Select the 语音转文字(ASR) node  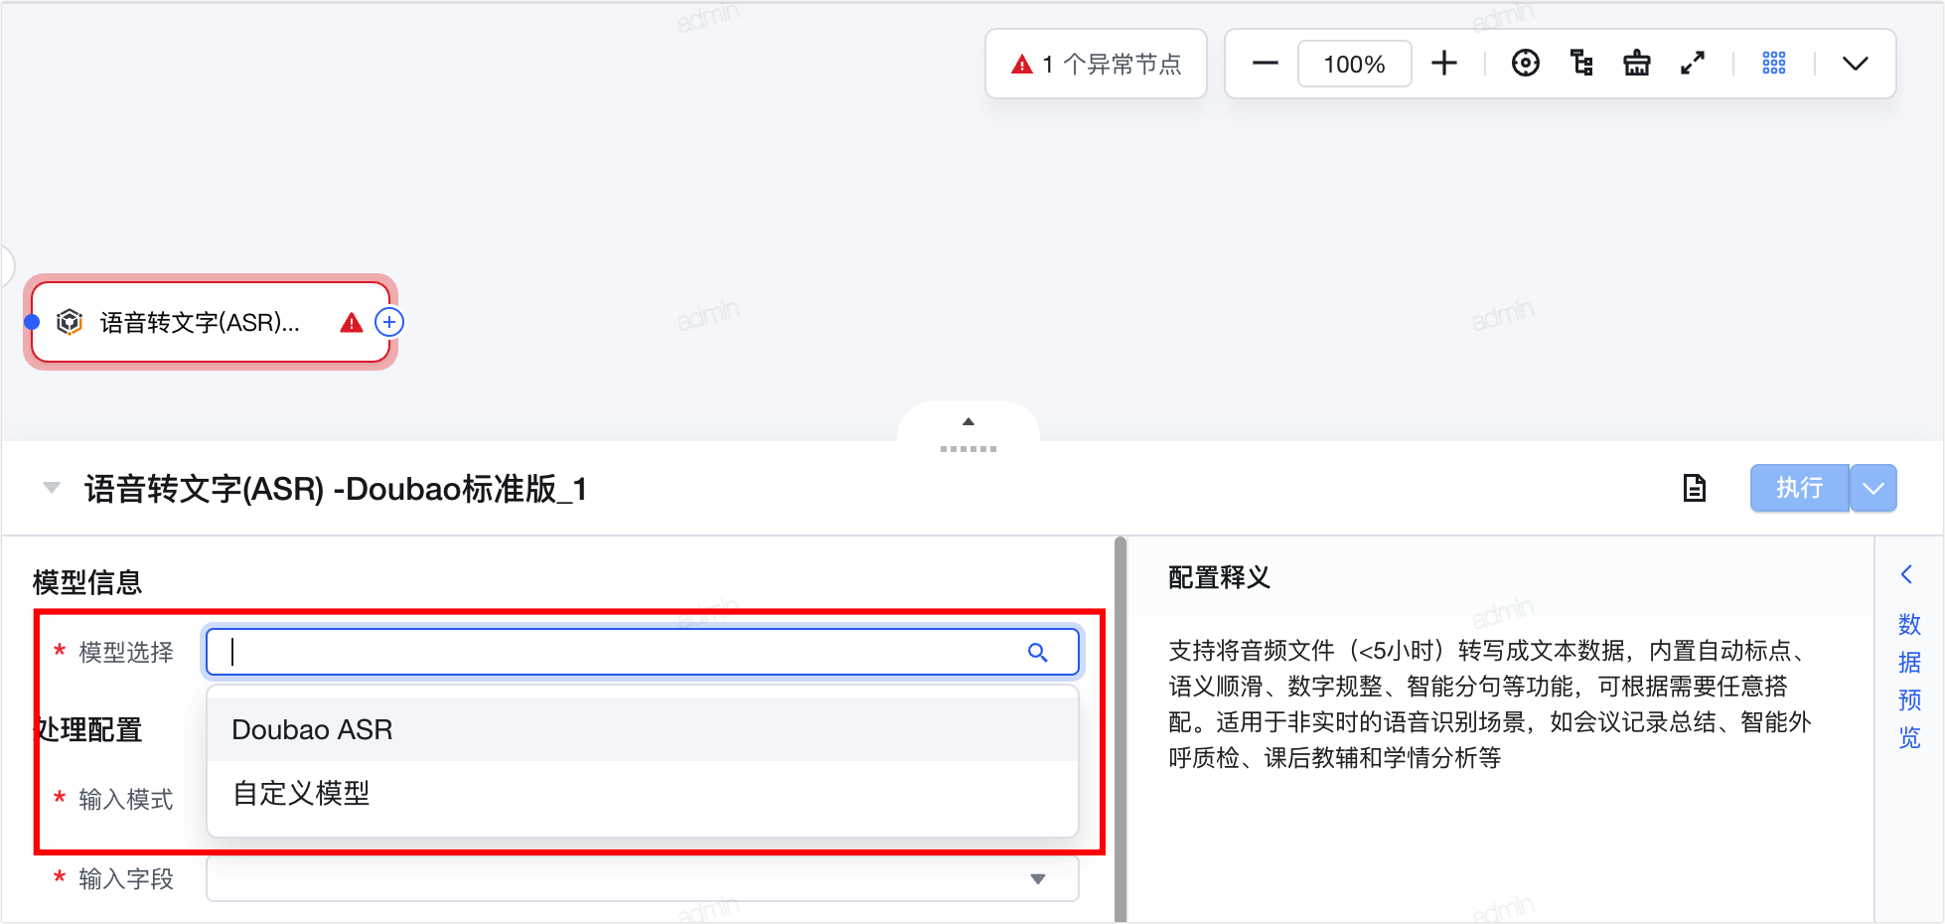211,322
